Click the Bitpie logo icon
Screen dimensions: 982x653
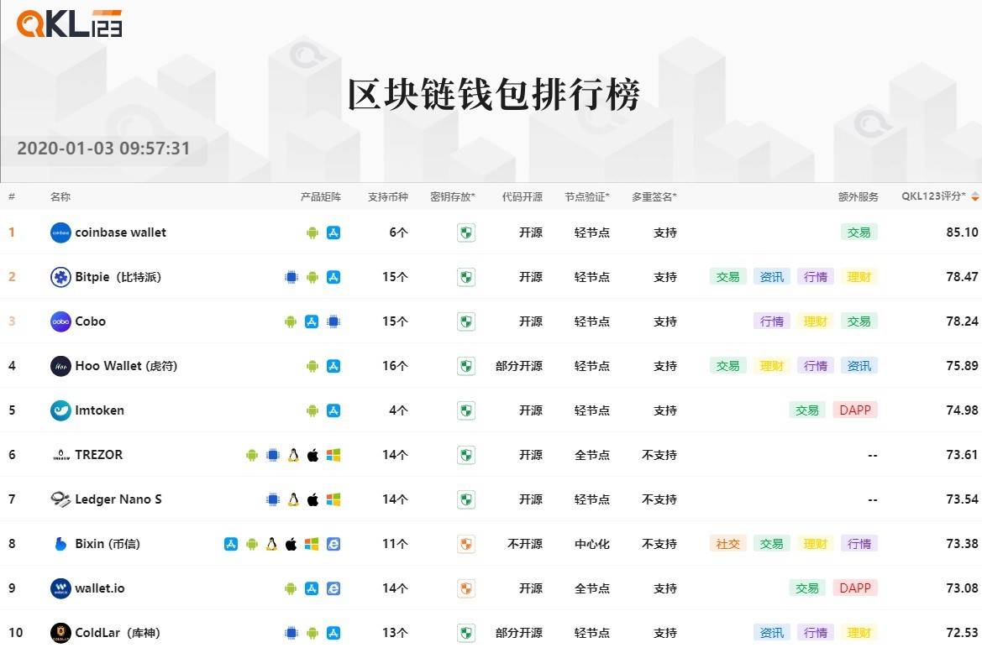pyautogui.click(x=60, y=277)
